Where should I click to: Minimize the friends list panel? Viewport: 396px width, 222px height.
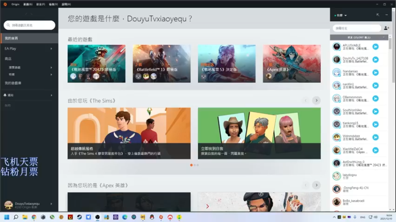pyautogui.click(x=387, y=15)
